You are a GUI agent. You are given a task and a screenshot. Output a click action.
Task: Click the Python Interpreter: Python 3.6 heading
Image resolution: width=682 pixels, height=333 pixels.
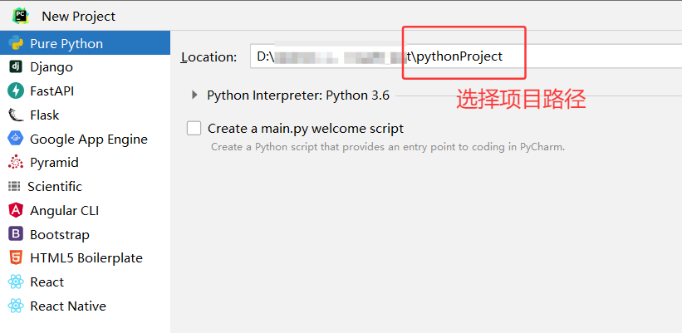298,95
